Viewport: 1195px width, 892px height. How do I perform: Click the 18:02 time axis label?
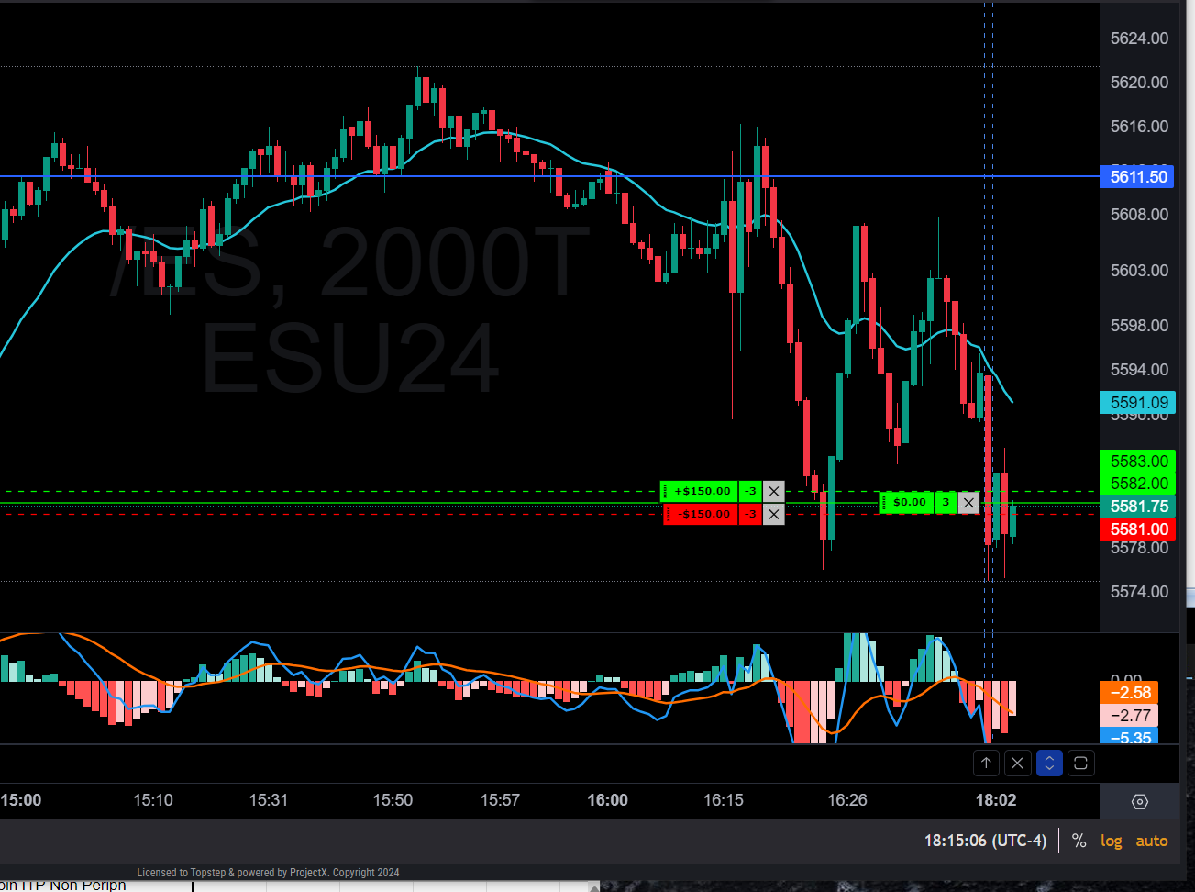coord(996,800)
